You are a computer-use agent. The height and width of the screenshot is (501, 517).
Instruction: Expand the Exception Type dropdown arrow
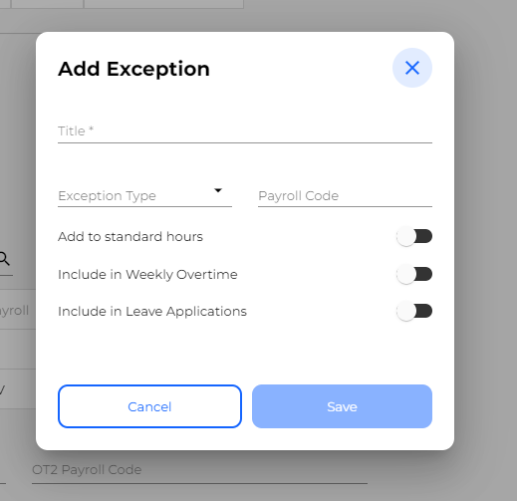click(218, 190)
